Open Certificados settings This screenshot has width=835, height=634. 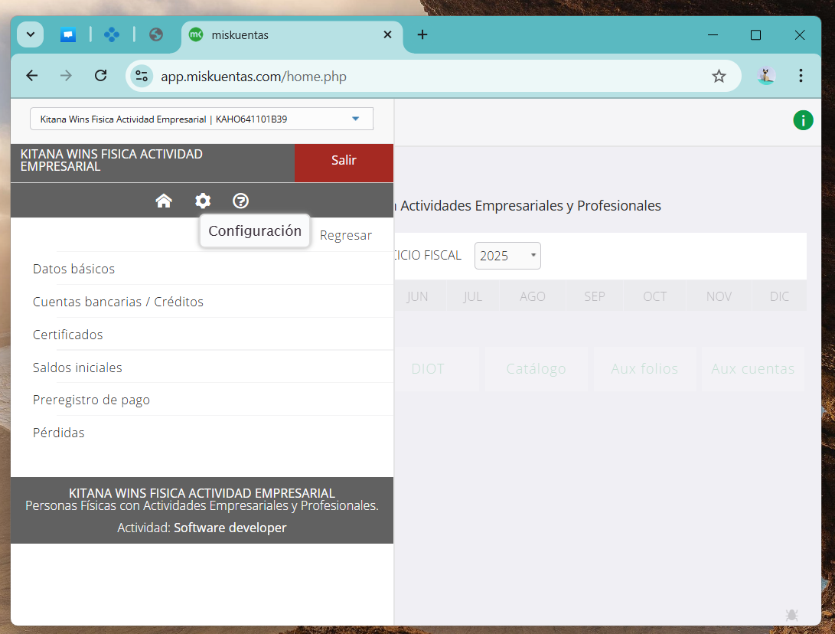pos(68,335)
